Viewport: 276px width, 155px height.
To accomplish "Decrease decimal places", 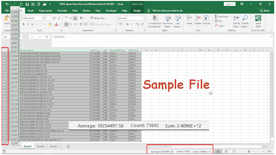I will tap(142, 24).
